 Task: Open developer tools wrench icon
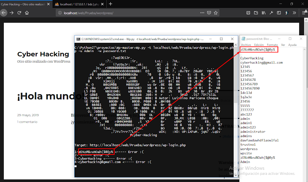click(271, 13)
